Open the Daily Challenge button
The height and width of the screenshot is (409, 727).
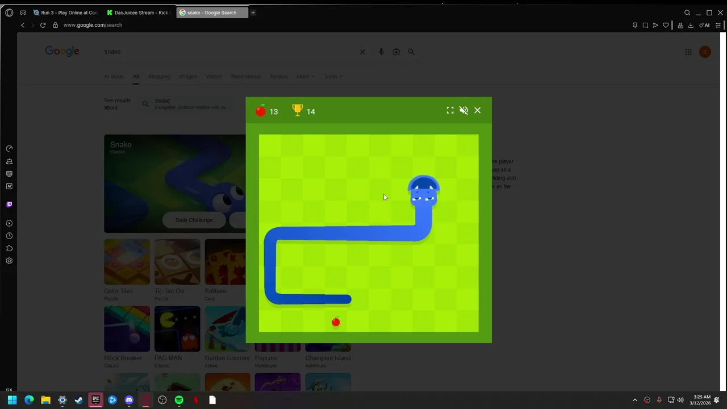[x=194, y=220]
